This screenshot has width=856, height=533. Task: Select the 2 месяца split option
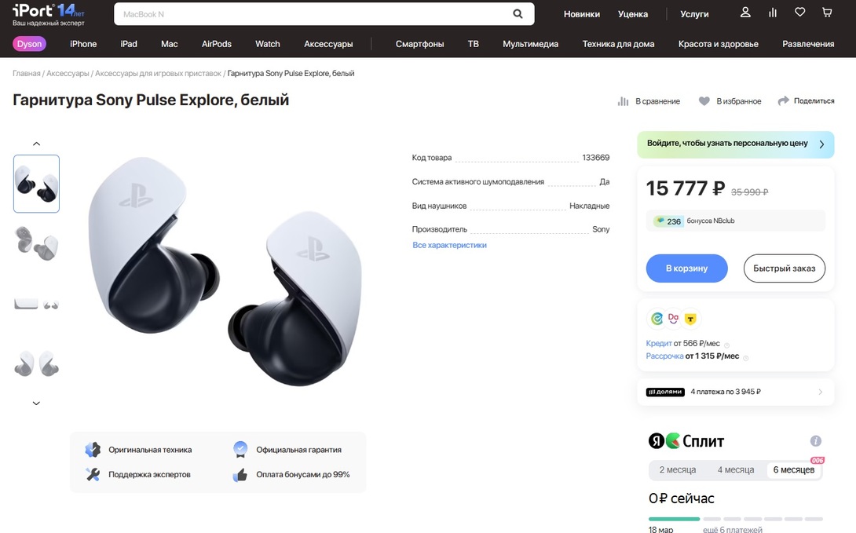click(x=677, y=470)
